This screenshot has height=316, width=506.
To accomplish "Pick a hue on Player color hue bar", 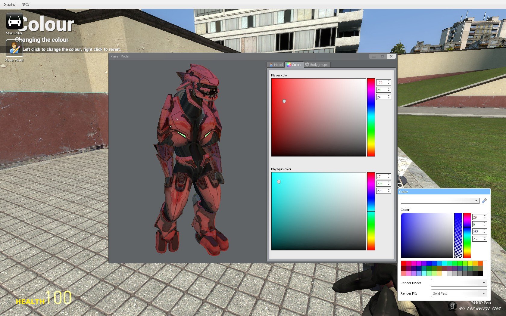I will coord(371,117).
